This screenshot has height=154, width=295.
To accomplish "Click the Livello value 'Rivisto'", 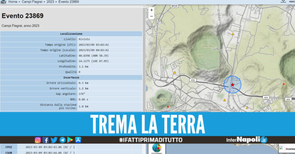I will click(x=84, y=39).
